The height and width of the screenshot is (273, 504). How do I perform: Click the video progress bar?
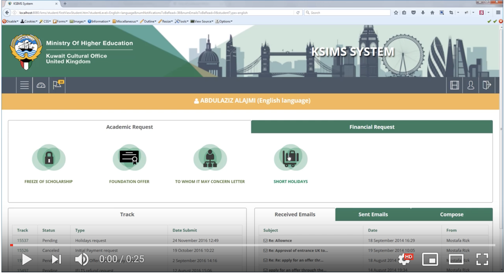[252, 245]
